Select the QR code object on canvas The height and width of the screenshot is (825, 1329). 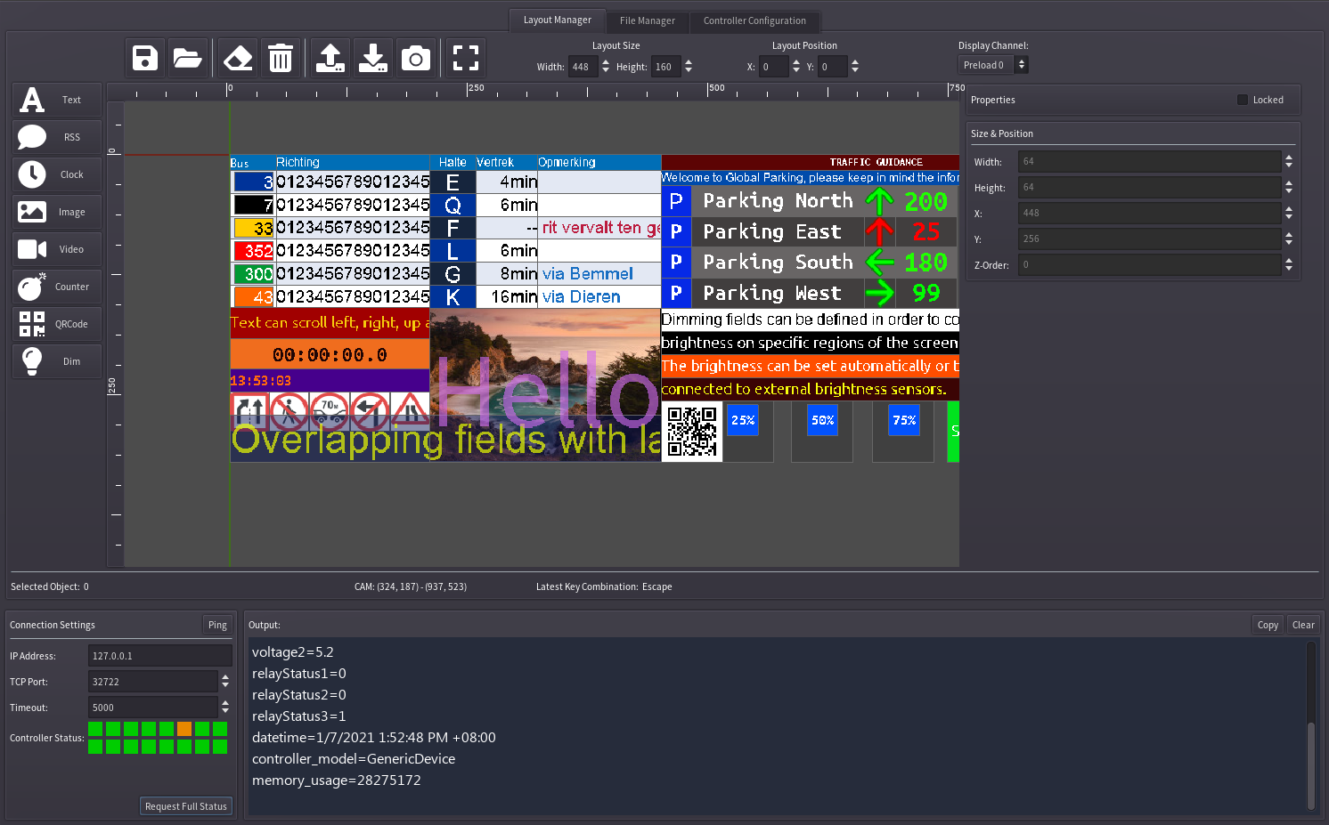tap(692, 432)
